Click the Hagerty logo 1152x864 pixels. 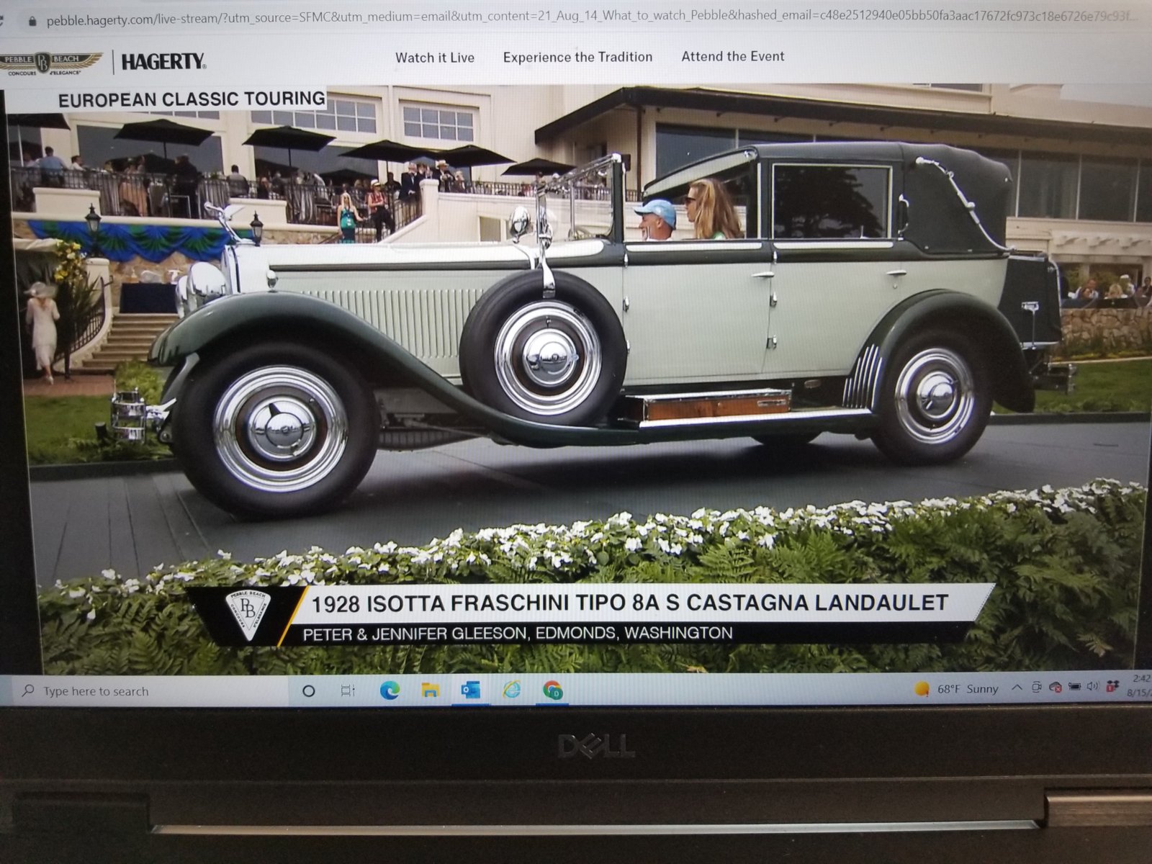tap(163, 63)
